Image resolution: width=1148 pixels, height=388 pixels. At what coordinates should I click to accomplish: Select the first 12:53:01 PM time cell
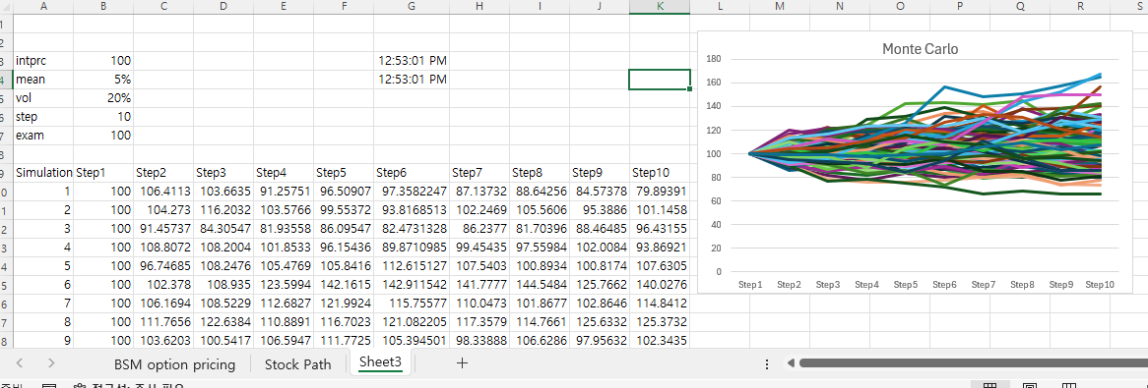412,60
